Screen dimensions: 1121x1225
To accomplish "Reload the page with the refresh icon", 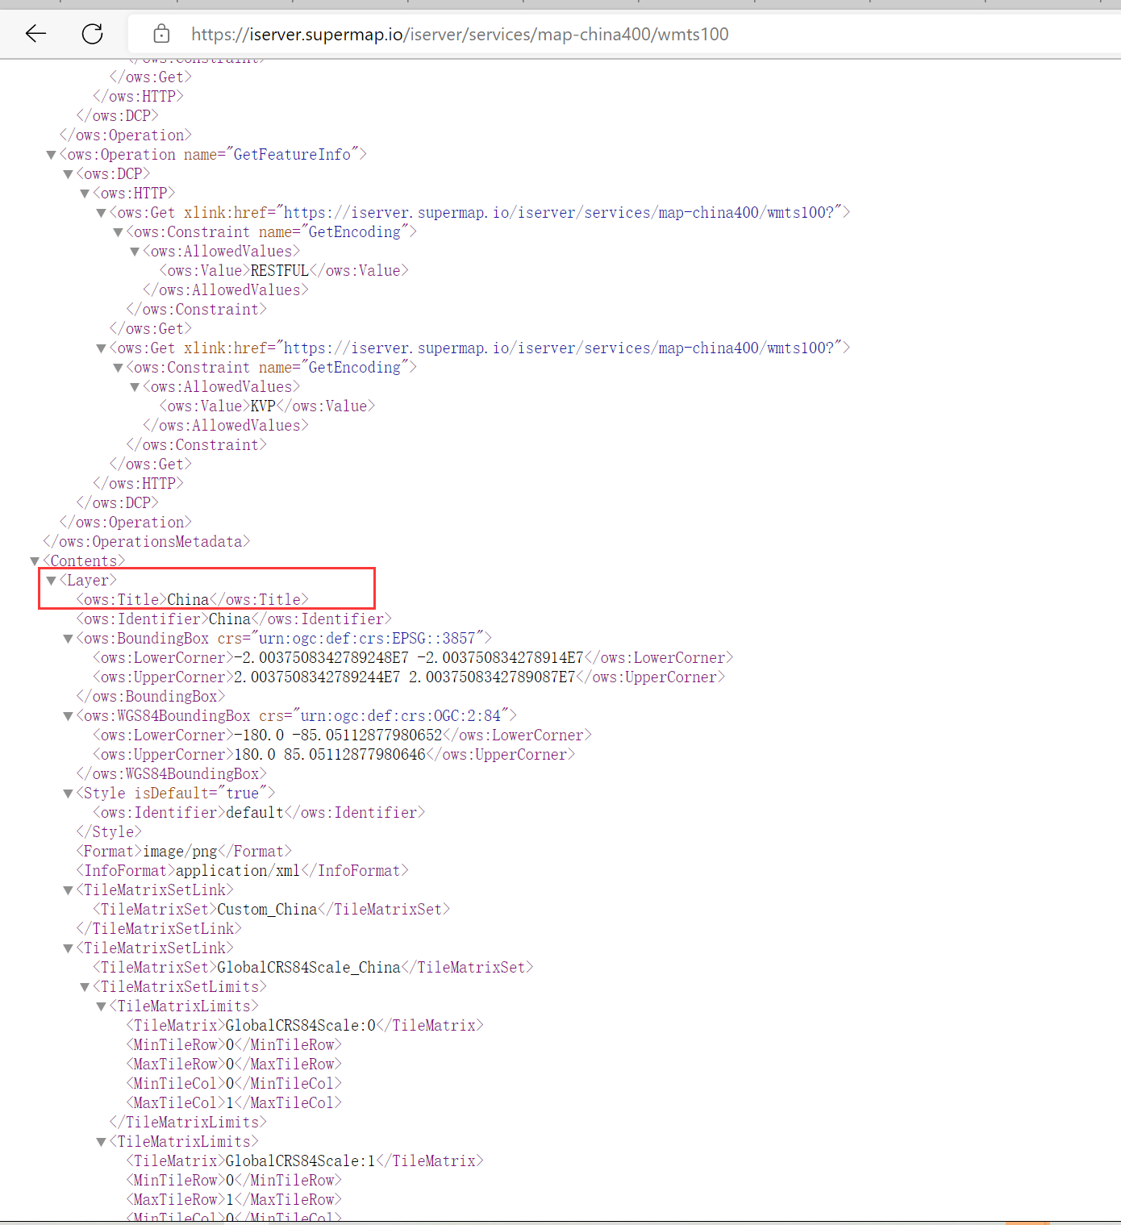I will (93, 33).
